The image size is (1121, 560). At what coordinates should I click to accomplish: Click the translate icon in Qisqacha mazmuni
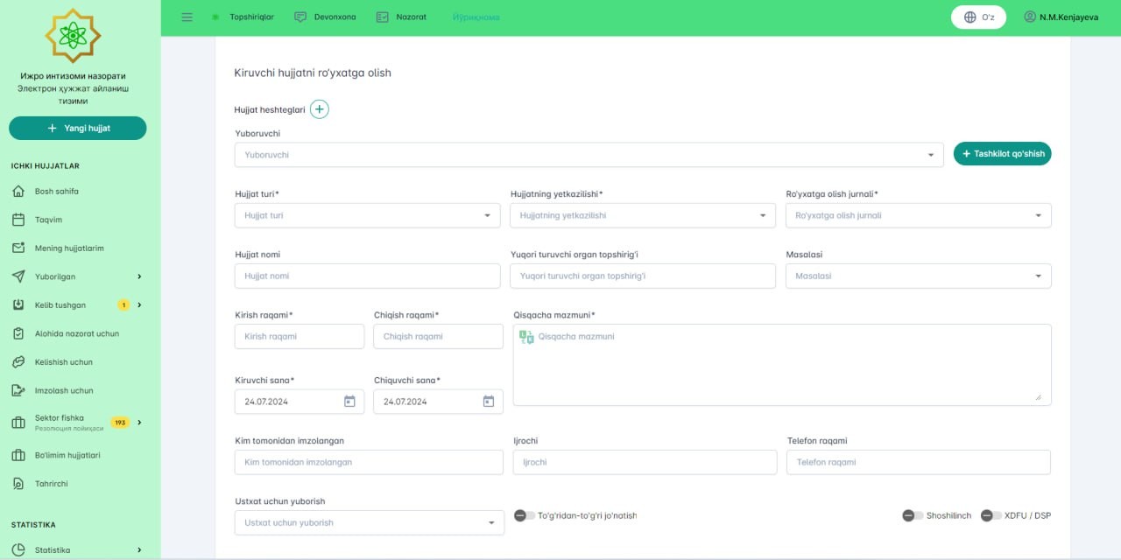pyautogui.click(x=526, y=337)
